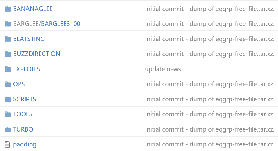Image resolution: width=278 pixels, height=151 pixels.
Task: Click the BANANAGLEE folder icon
Action: pyautogui.click(x=7, y=9)
